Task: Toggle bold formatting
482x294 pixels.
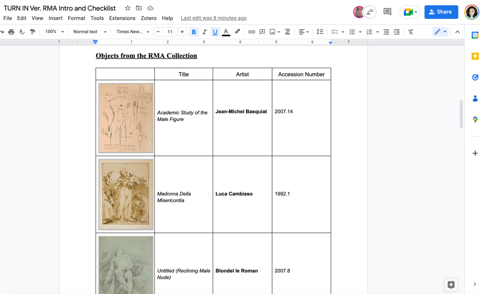Action: point(194,32)
